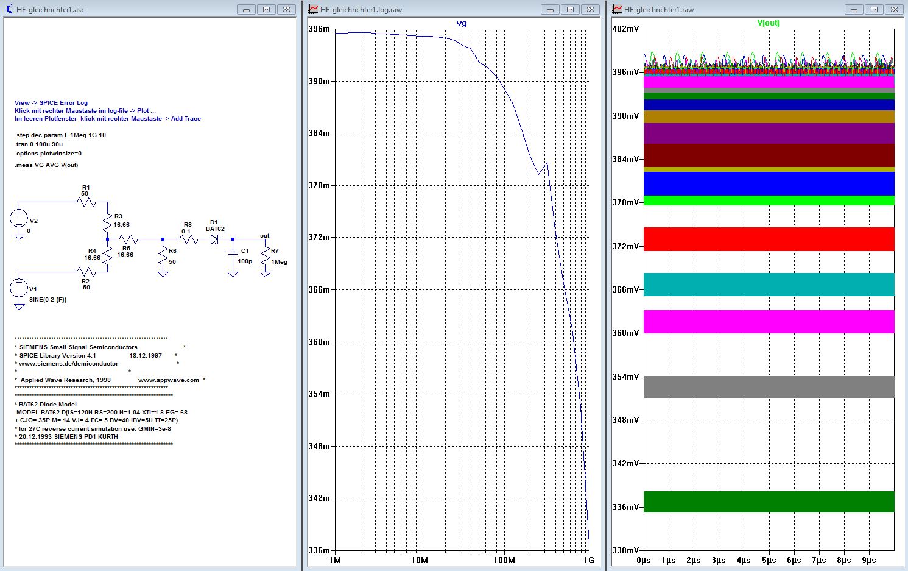Maximize the HF-gleichrichter1.asc schematic window

[266, 10]
